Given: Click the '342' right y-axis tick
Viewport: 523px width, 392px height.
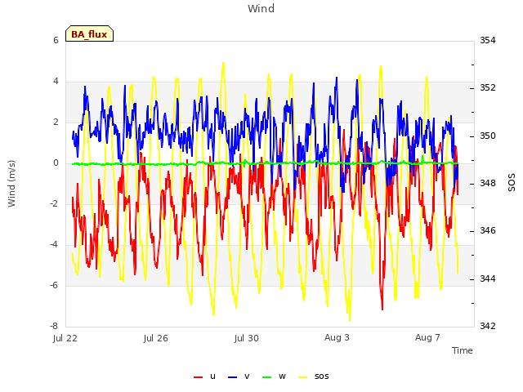Looking at the screenshot, I should (x=488, y=326).
